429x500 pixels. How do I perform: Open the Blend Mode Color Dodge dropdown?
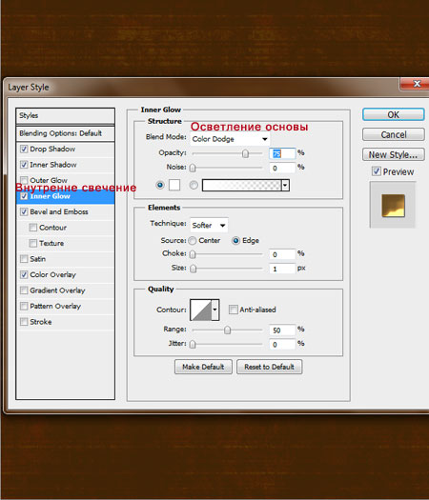pyautogui.click(x=230, y=139)
